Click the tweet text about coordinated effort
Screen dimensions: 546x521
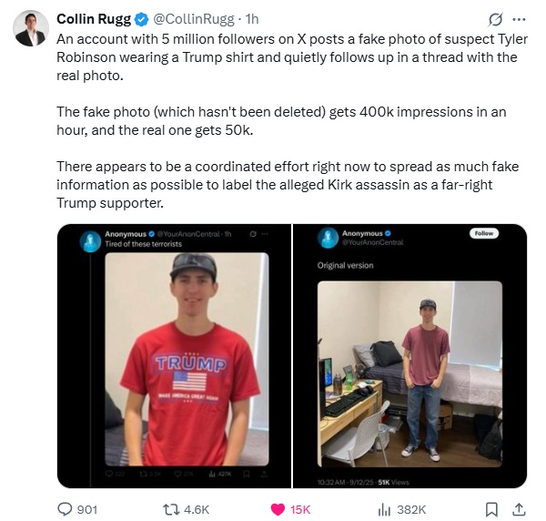(288, 185)
